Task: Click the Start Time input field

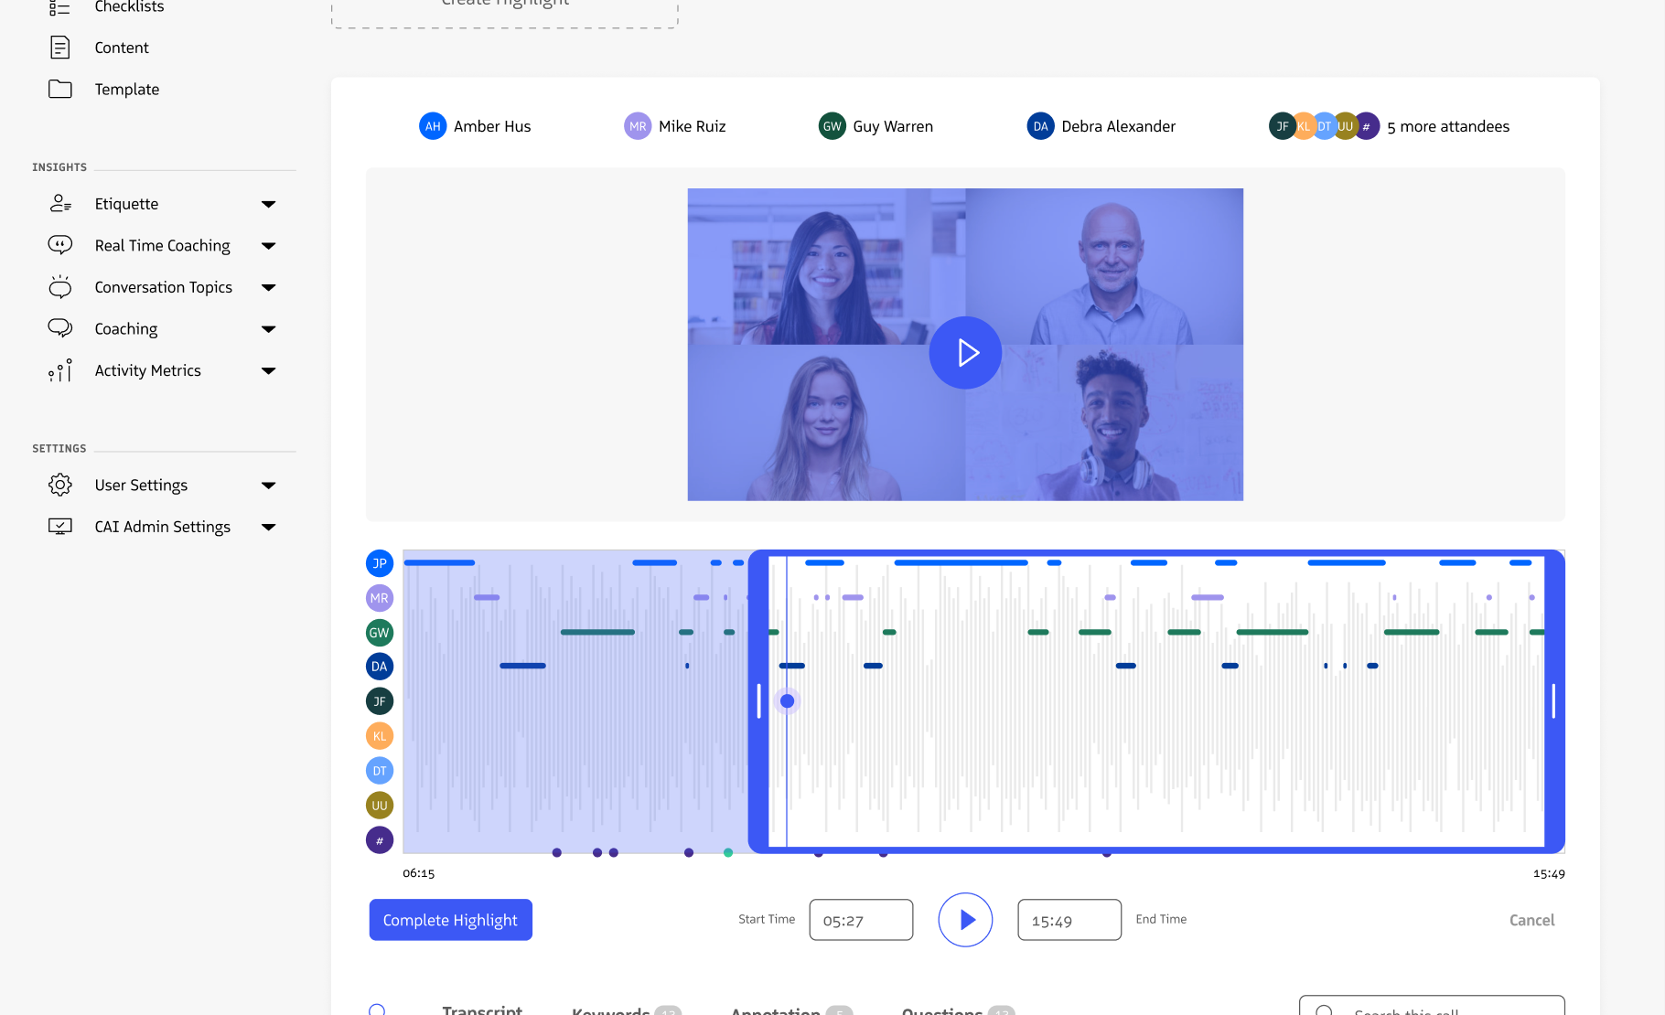Action: (861, 920)
